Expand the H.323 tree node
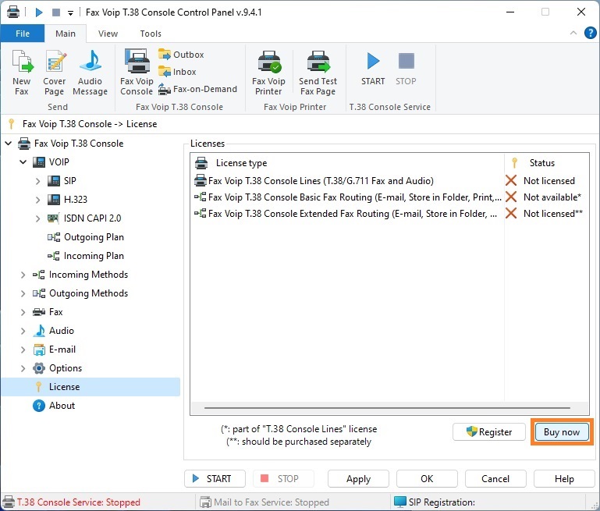Screen dimensions: 600x511 (x=37, y=200)
